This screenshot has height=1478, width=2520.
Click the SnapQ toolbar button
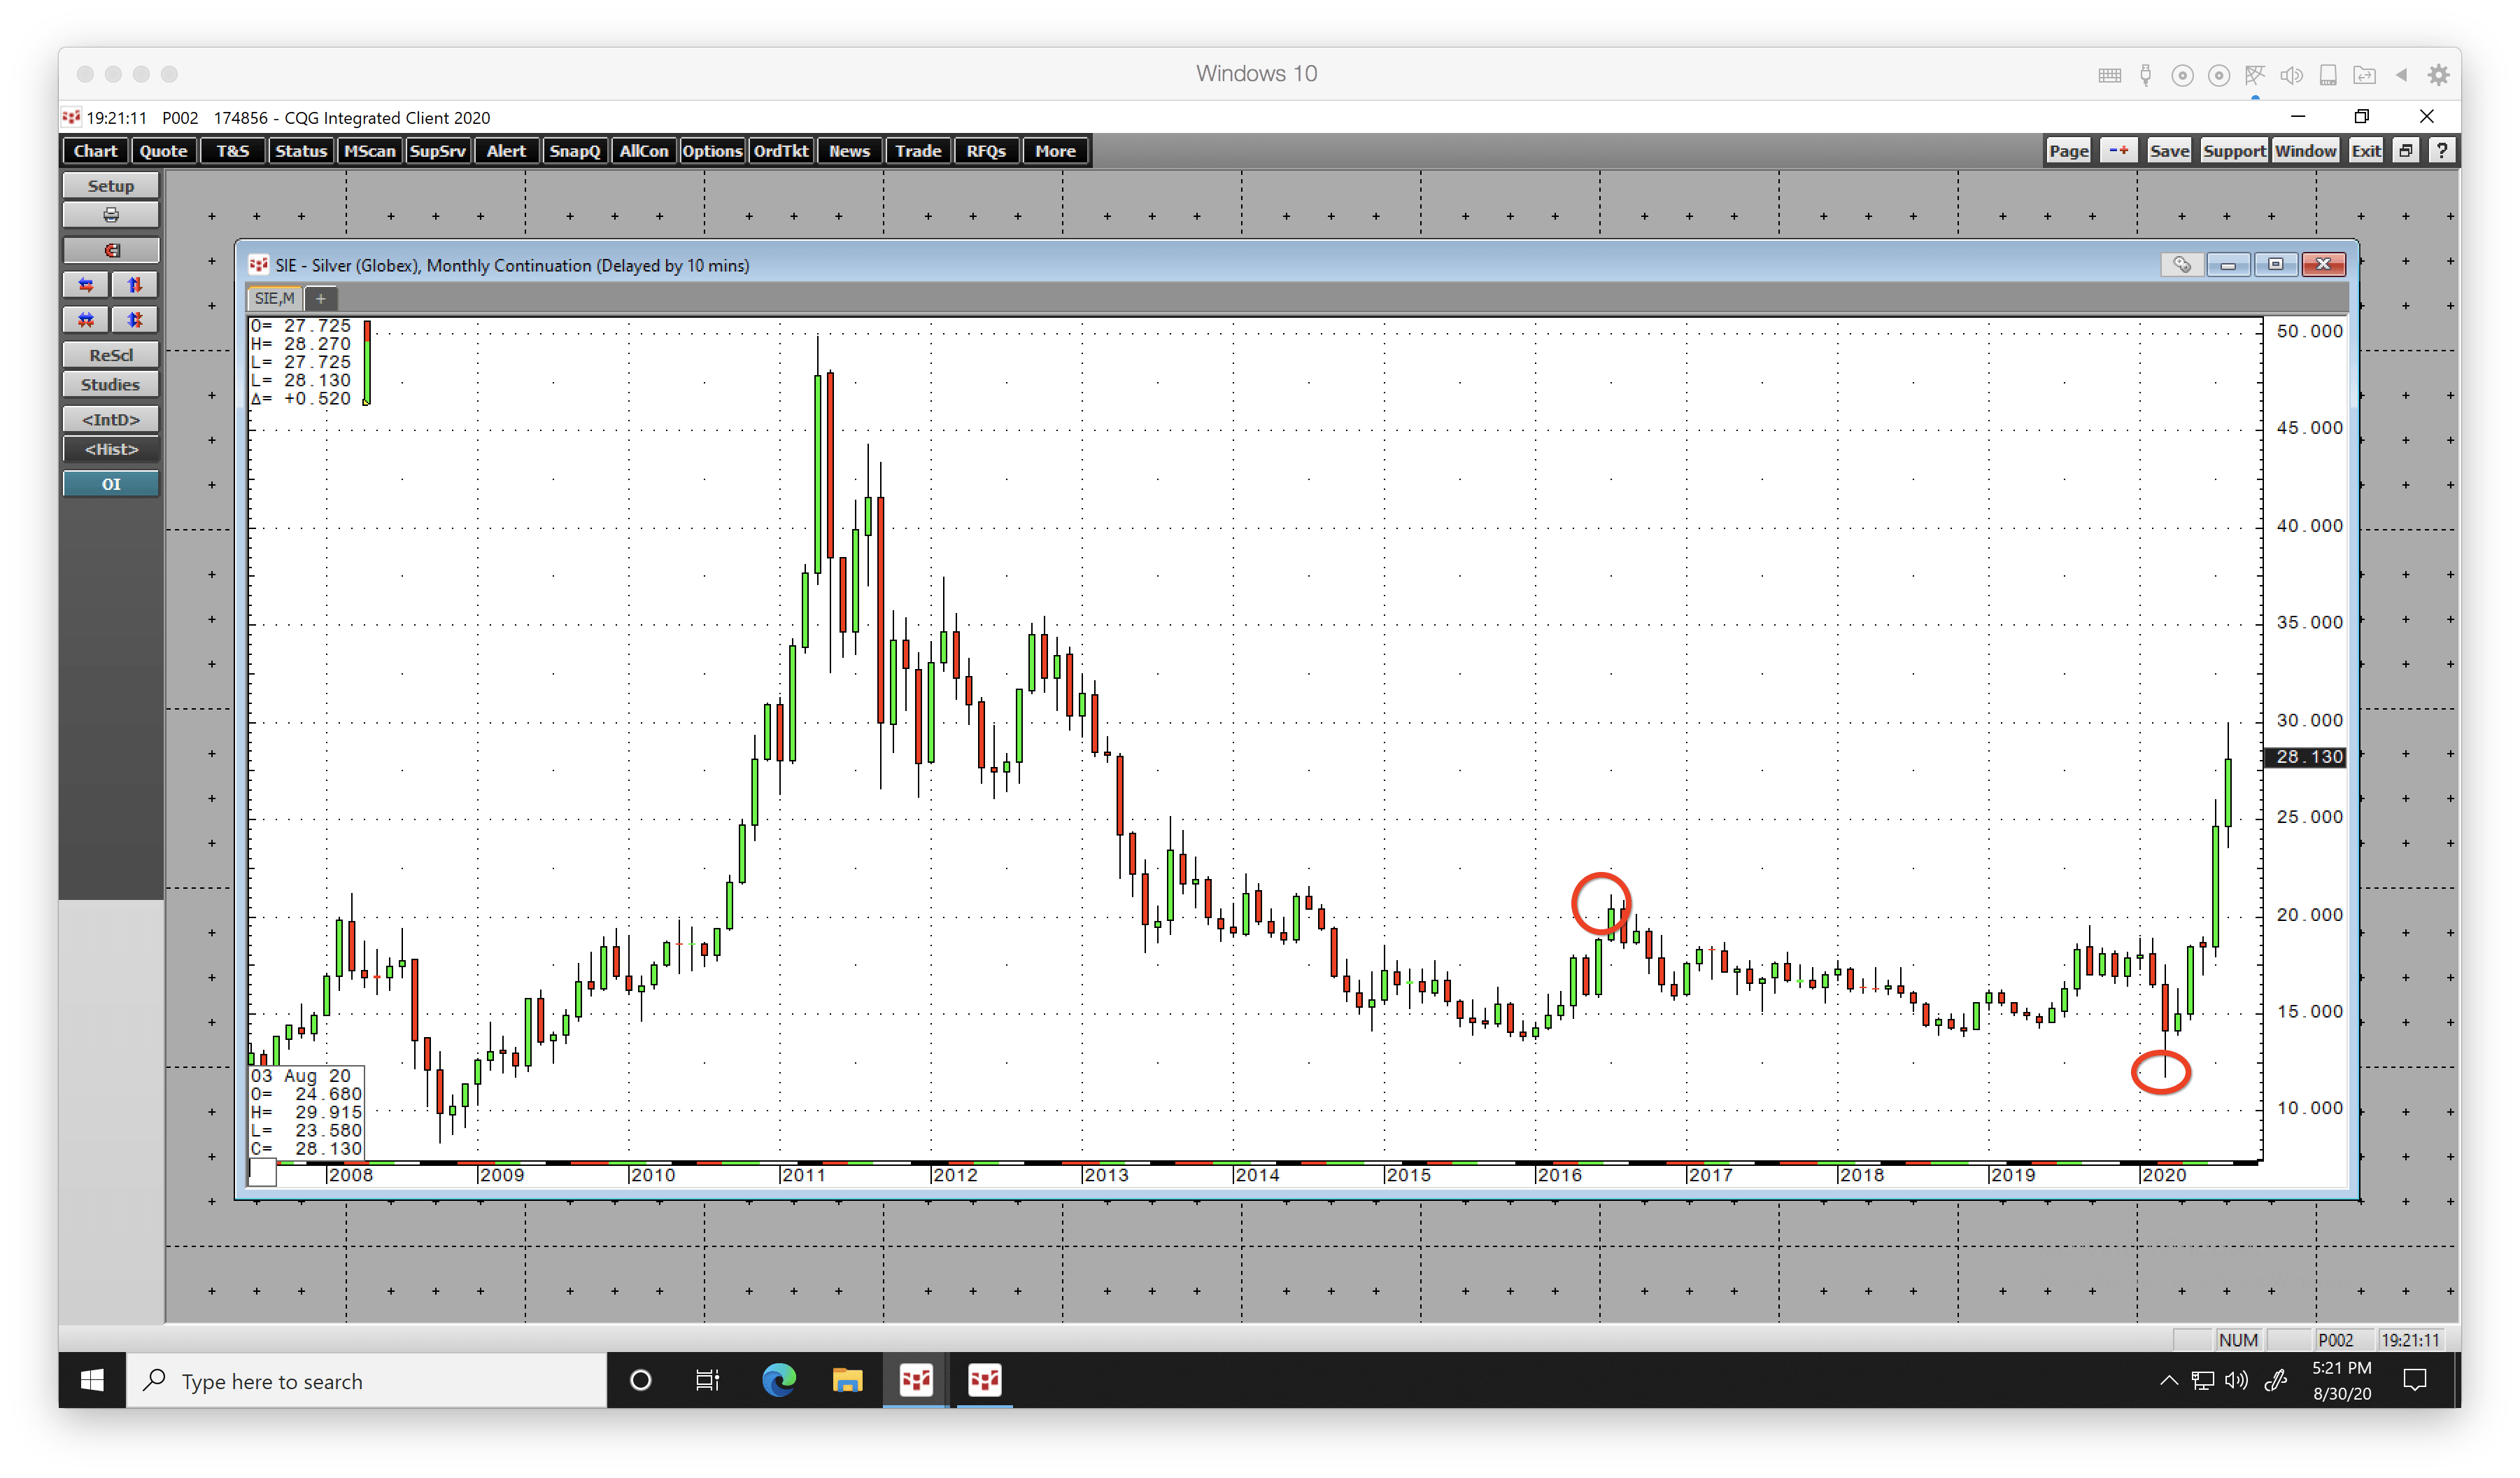(574, 151)
